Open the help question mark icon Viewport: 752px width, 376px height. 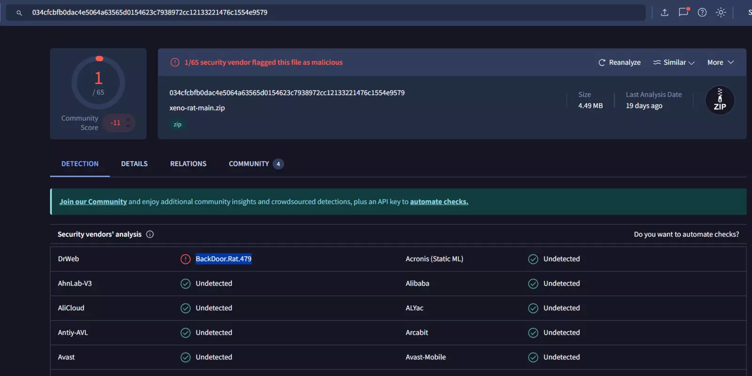pos(702,13)
